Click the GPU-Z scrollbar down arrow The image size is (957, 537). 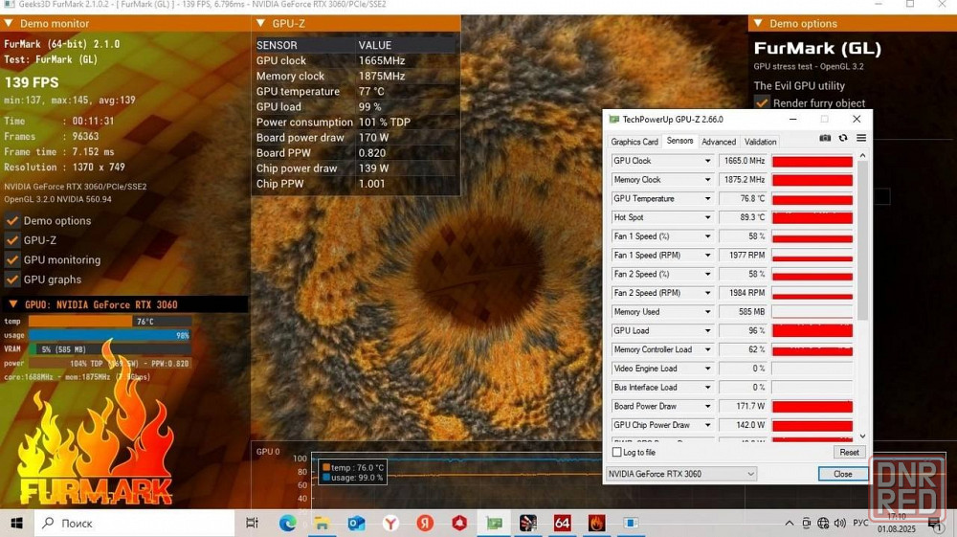(862, 436)
